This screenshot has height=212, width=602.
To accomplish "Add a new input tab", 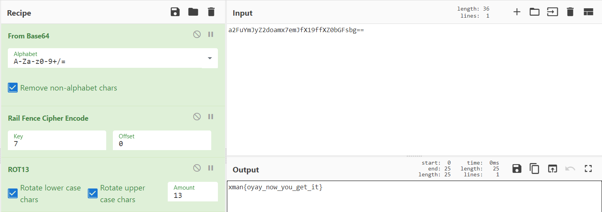I will point(517,12).
